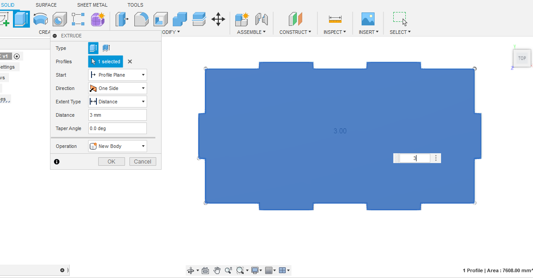Click the Shell tool icon

(x=160, y=19)
